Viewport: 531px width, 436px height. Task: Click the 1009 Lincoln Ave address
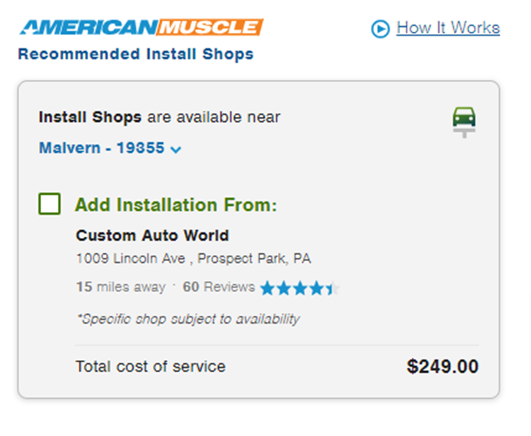193,259
